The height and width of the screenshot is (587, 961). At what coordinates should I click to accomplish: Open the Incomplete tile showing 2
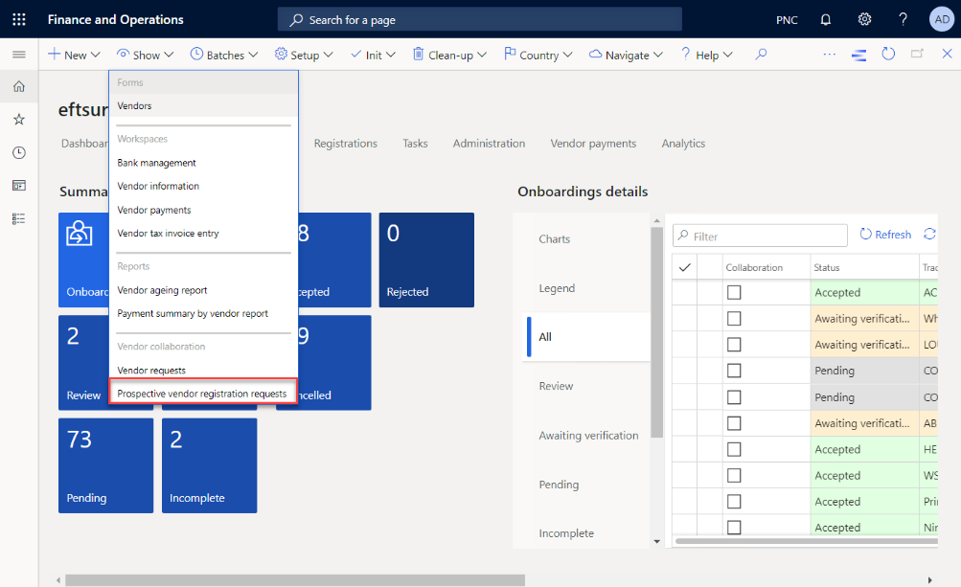click(210, 465)
